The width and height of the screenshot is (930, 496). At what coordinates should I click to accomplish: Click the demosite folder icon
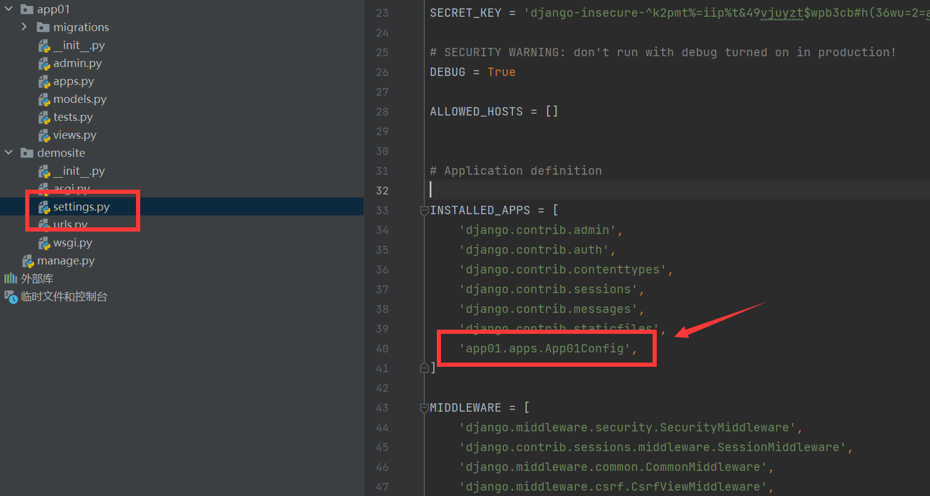27,153
